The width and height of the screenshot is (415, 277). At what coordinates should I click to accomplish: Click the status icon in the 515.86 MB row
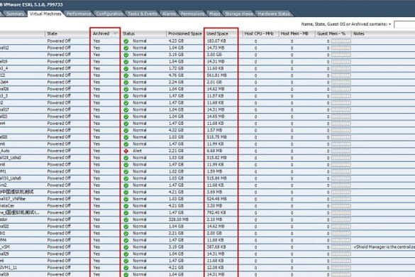pyautogui.click(x=126, y=178)
